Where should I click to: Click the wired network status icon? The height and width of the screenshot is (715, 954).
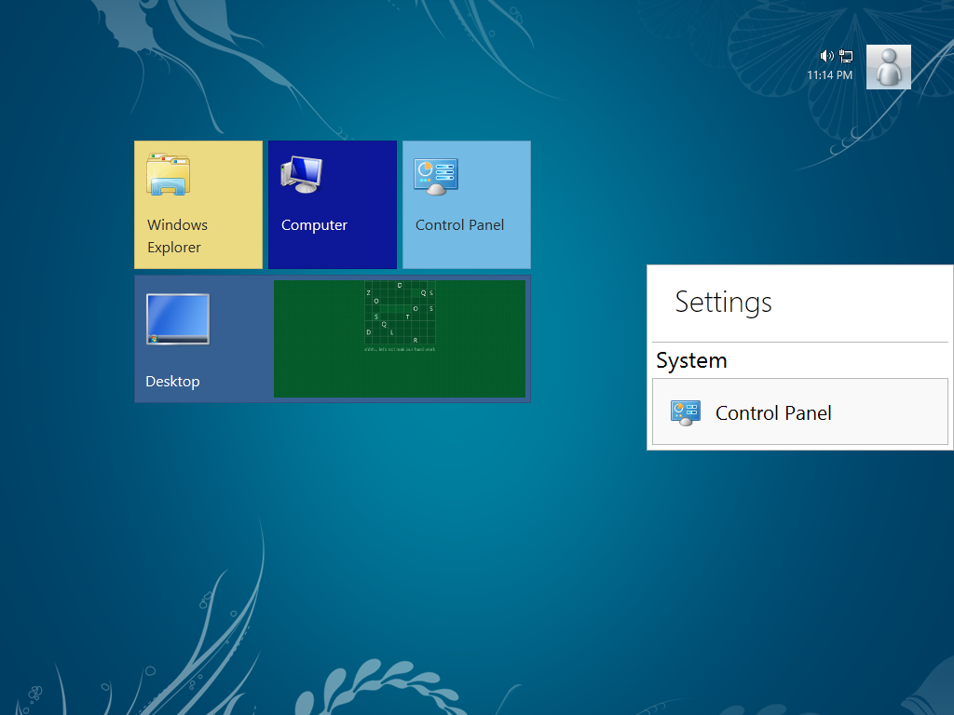[846, 56]
